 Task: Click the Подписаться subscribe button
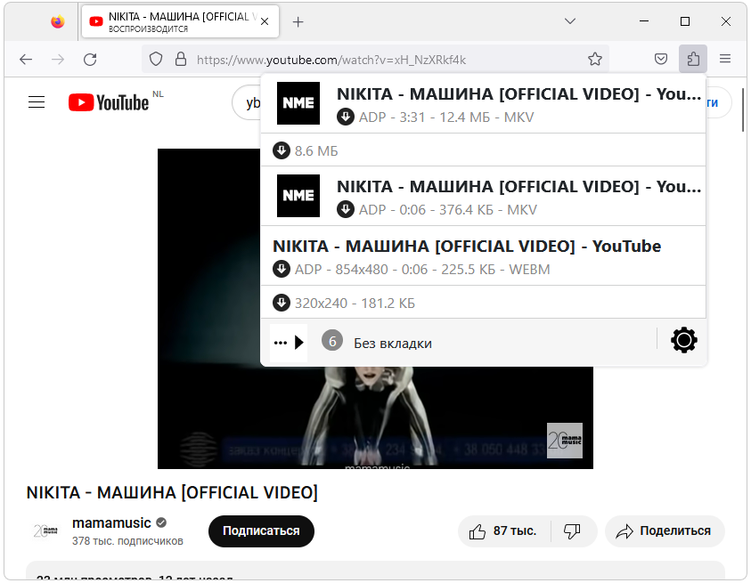261,530
